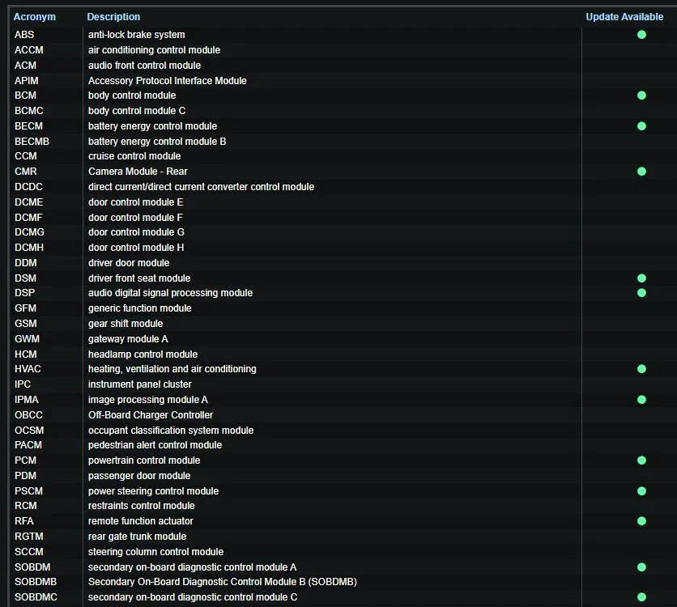The image size is (677, 607).
Task: Select the APIM acronym cell
Action: 27,81
